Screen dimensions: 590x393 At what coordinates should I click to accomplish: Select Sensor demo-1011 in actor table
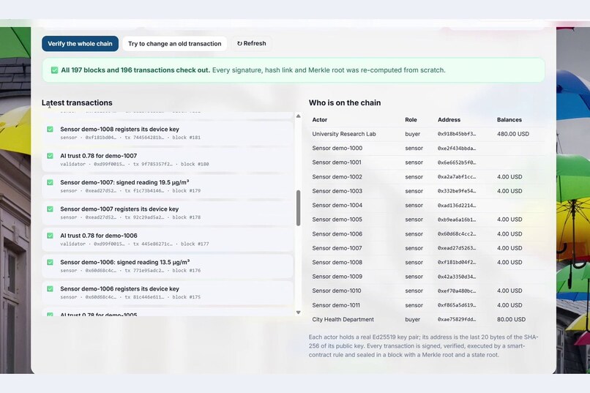[427, 305]
